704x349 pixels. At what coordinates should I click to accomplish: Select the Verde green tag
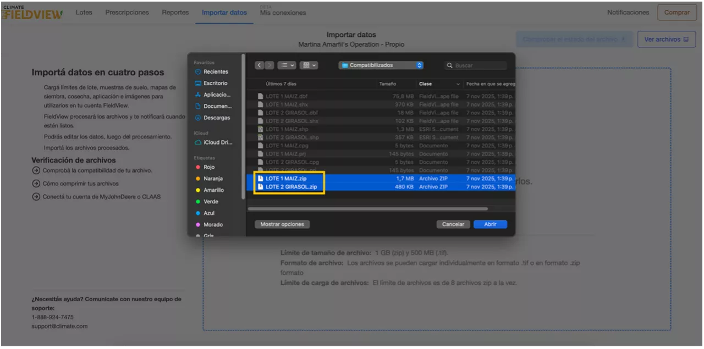[x=210, y=202]
